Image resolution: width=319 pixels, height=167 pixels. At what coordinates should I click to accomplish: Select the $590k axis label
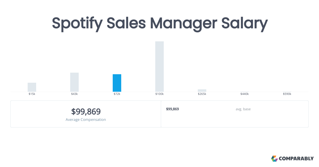(287, 94)
